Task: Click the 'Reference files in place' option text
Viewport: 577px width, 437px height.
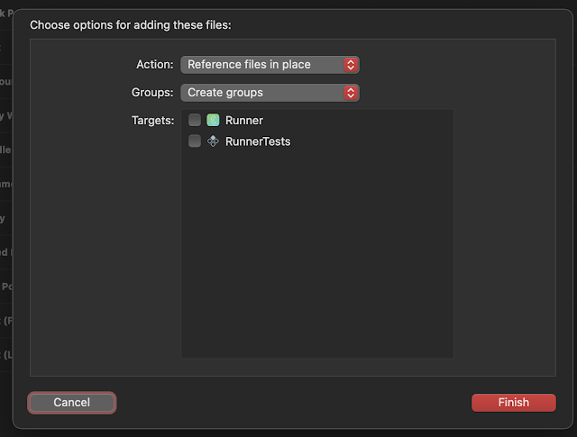Action: pyautogui.click(x=249, y=65)
